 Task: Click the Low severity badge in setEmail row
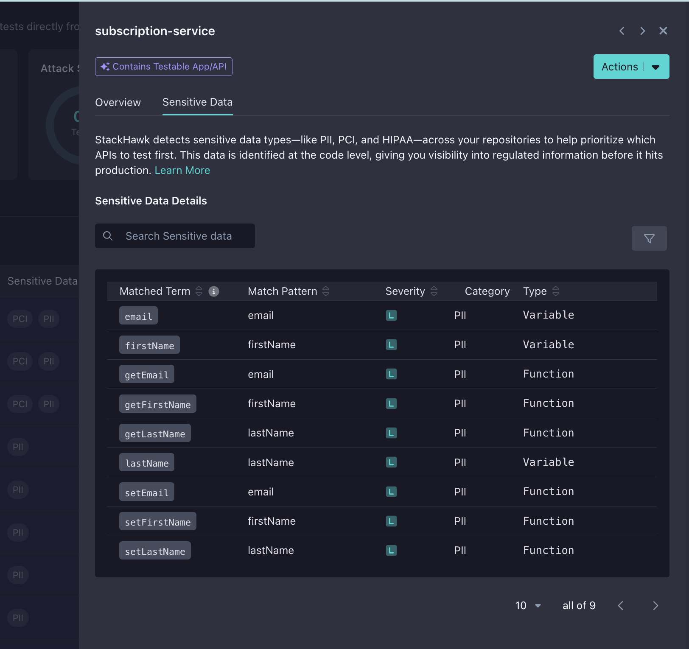click(391, 492)
